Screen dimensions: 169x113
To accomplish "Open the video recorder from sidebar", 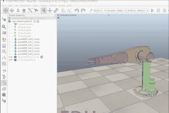I will tap(4, 95).
